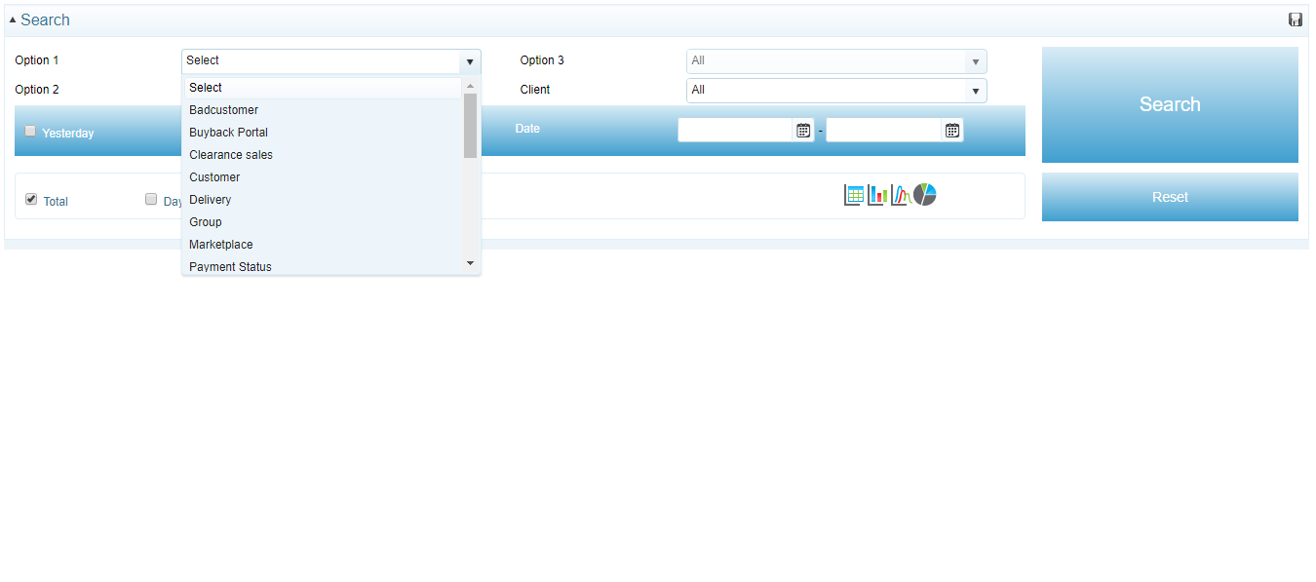Show results as pie chart icon
1316x582 pixels.
coord(924,195)
